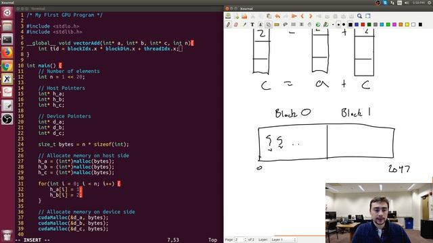The image size is (433, 243).
Task: Click the page number input field
Action: [239, 240]
